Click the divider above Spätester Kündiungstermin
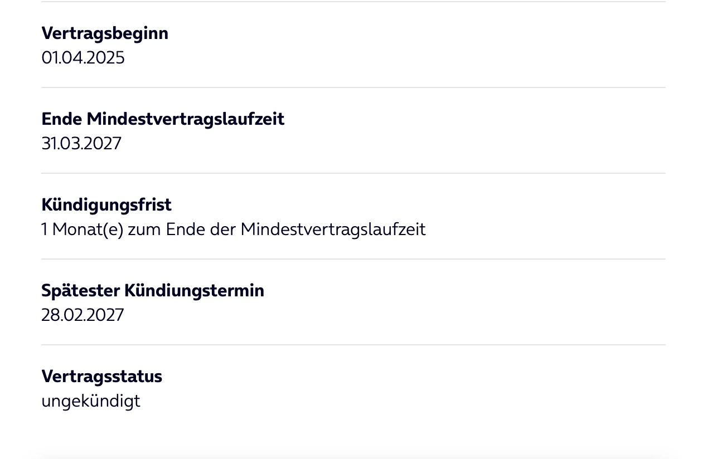The width and height of the screenshot is (707, 459). coord(353,259)
